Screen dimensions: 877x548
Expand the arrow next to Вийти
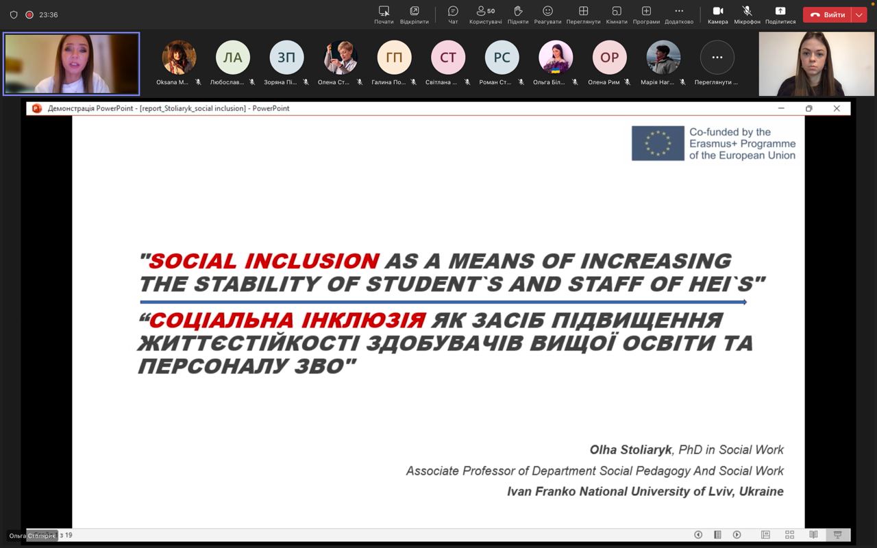pyautogui.click(x=859, y=15)
